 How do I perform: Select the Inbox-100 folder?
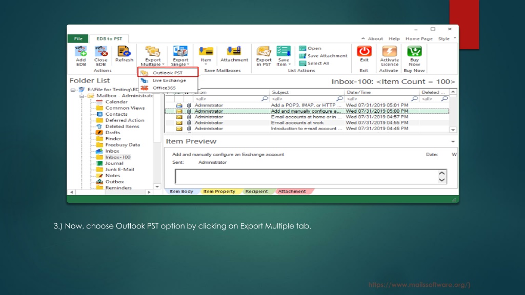[117, 157]
